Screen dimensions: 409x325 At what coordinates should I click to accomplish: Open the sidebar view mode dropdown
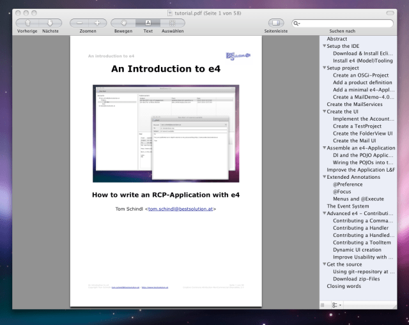(335, 305)
